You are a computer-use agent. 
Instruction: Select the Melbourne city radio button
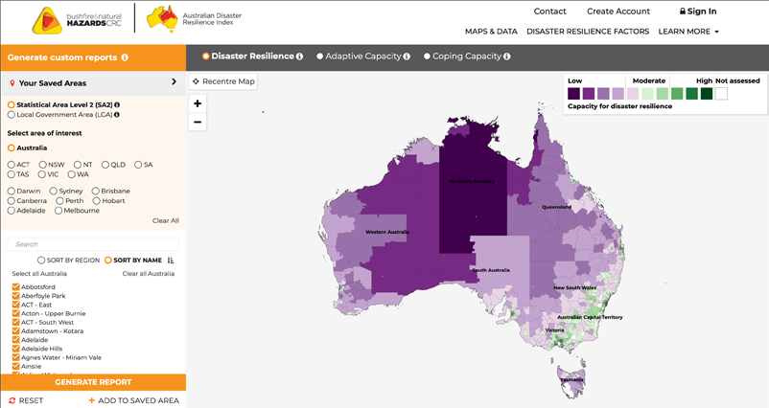click(x=58, y=211)
